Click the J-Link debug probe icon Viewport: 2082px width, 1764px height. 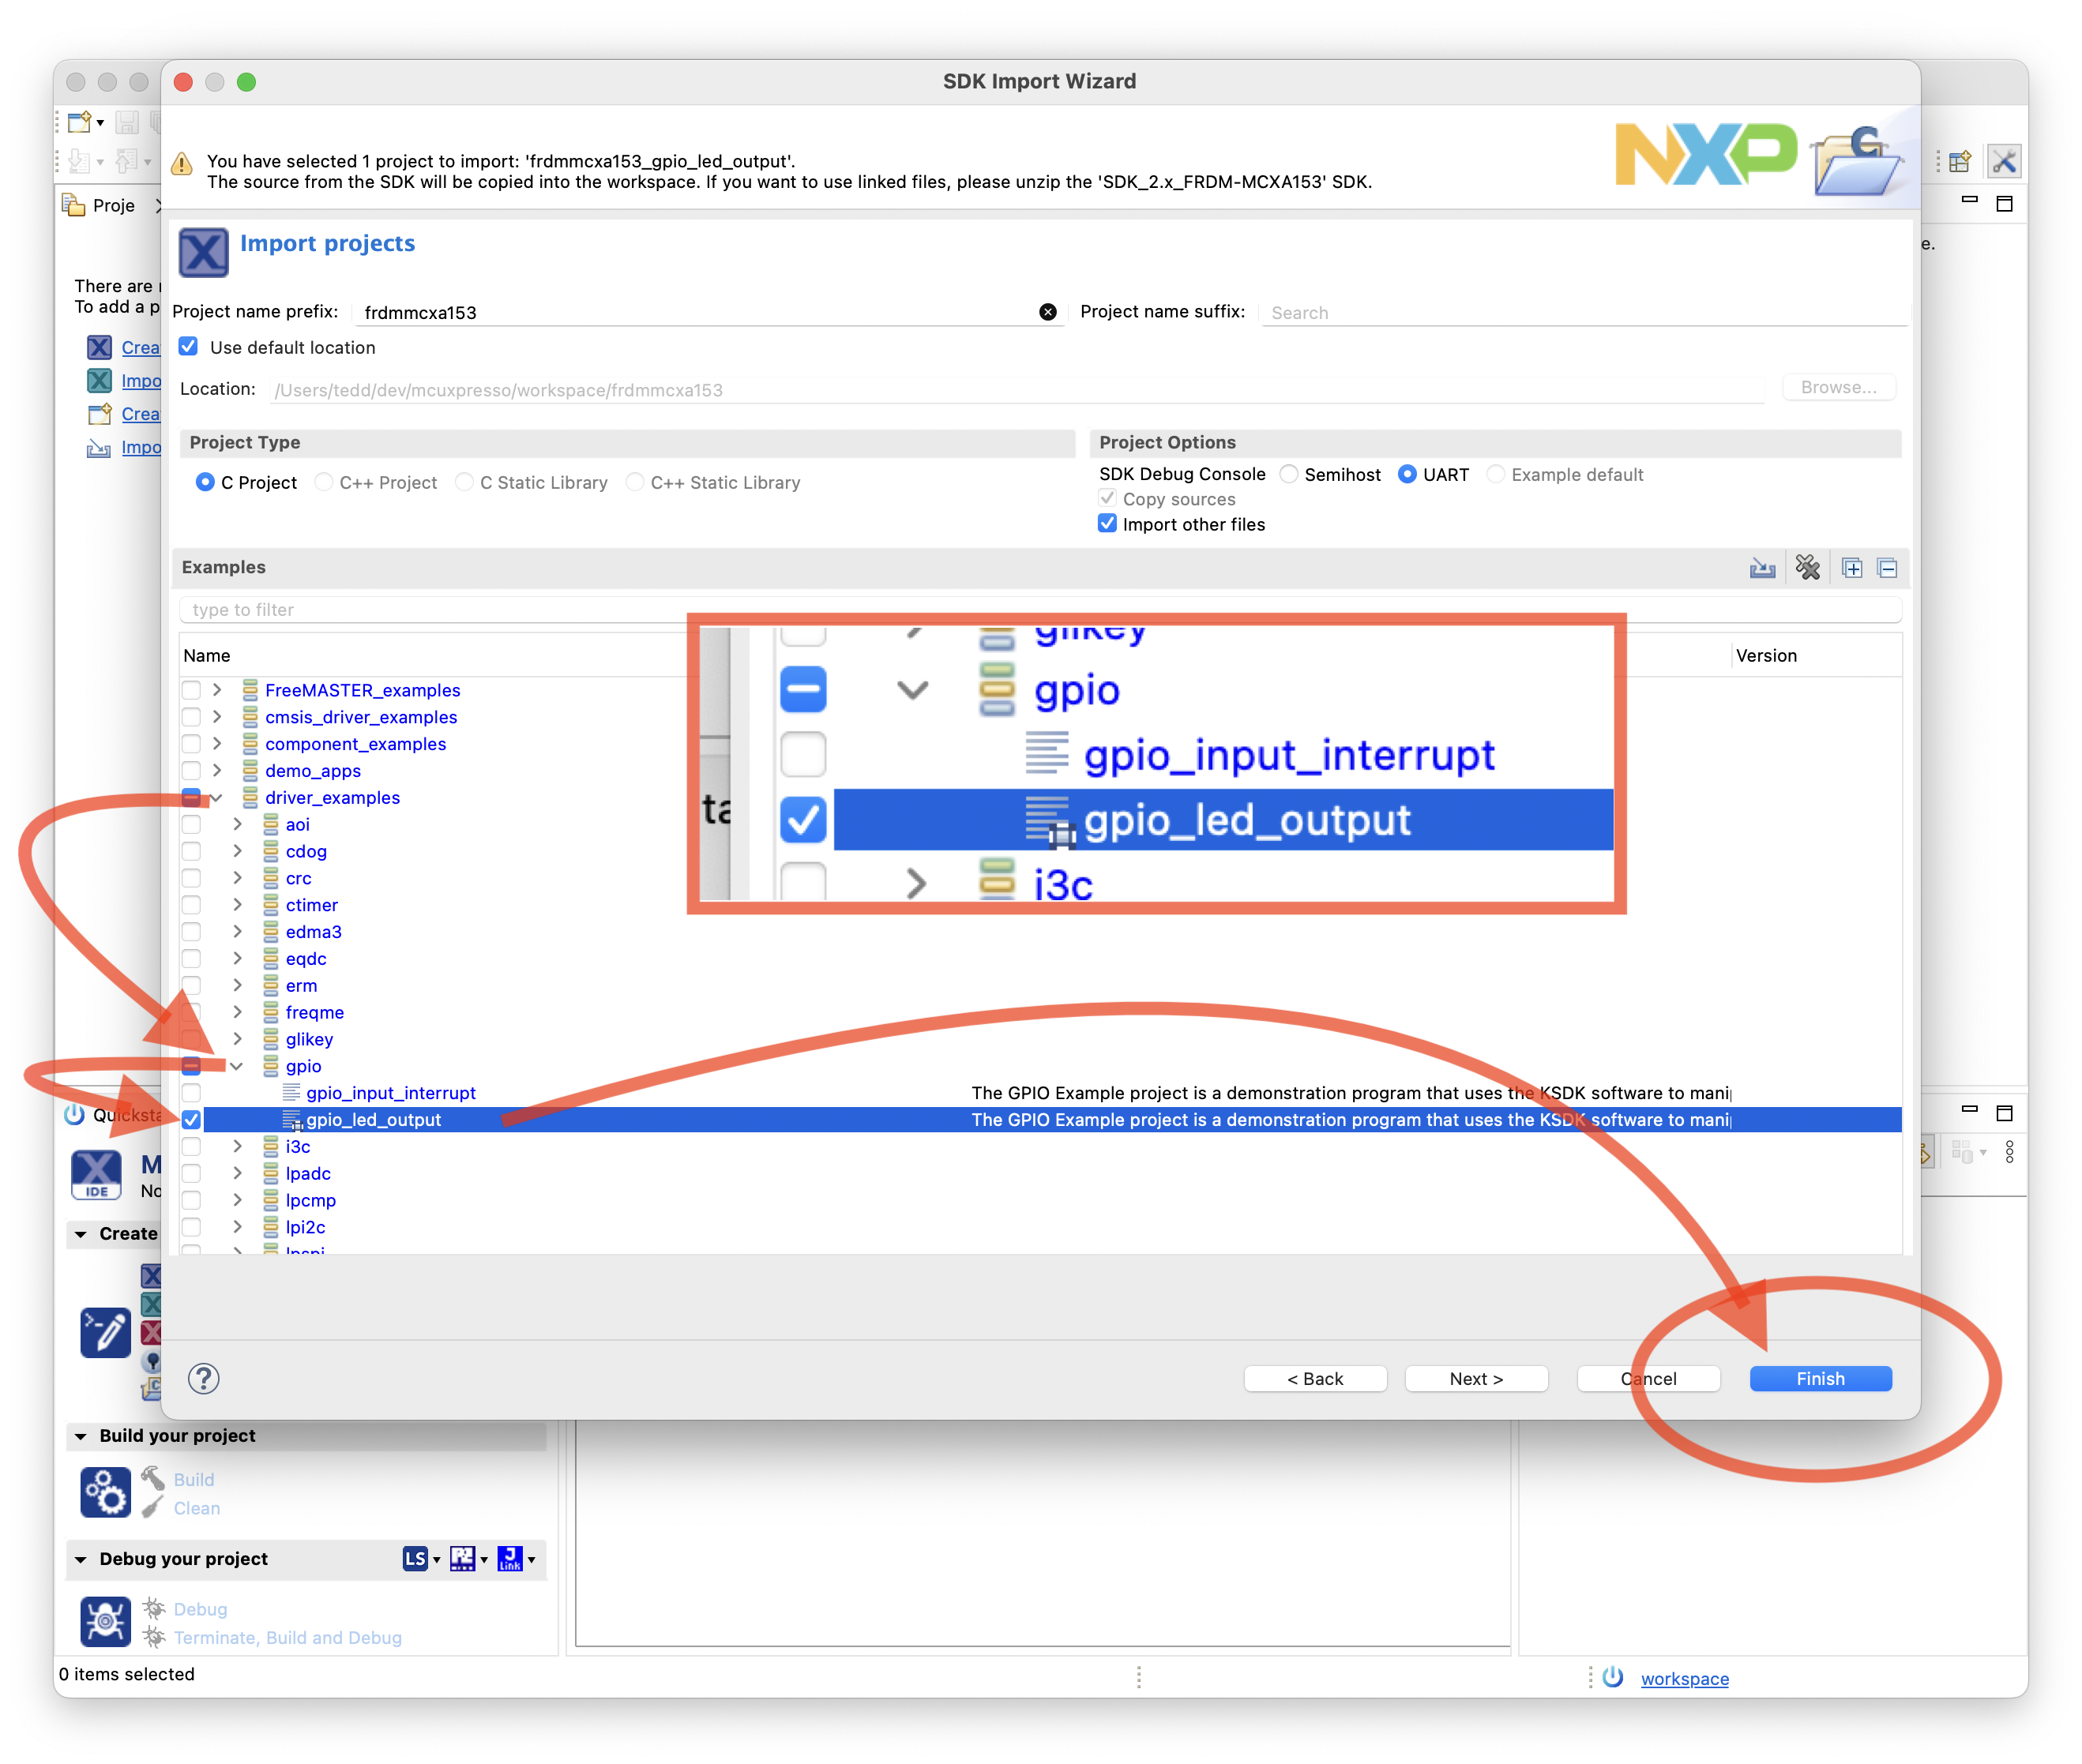tap(511, 1558)
